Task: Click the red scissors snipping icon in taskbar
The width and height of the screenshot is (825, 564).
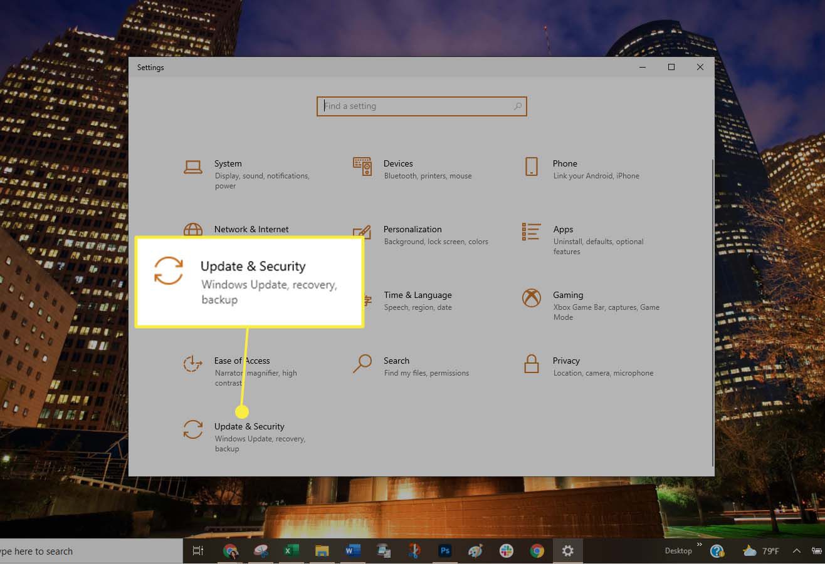Action: [x=414, y=551]
